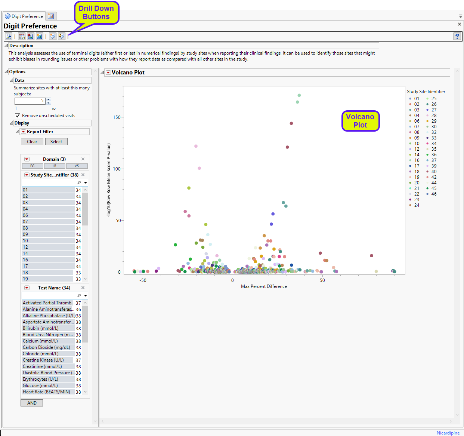Collapse the Options section disclosure triangle
The height and width of the screenshot is (436, 464).
click(x=6, y=72)
